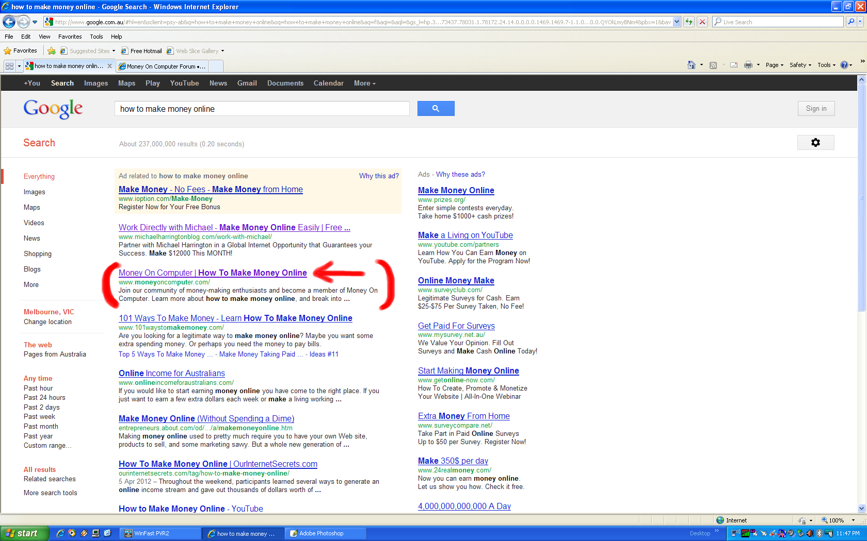The height and width of the screenshot is (541, 867).
Task: Click More search tools link
Action: coord(50,493)
